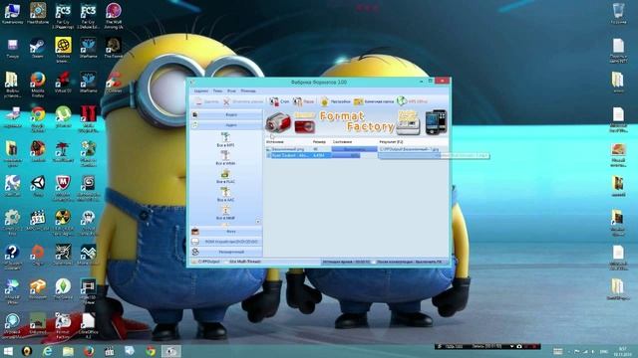Expand the Видео category panel
This screenshot has width=638, height=358.
[226, 115]
